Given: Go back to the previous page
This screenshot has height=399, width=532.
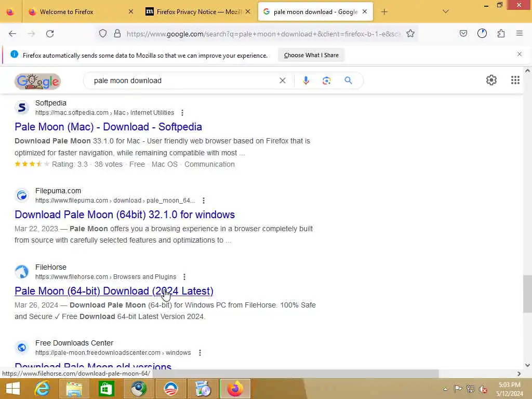Looking at the screenshot, I should pyautogui.click(x=12, y=34).
